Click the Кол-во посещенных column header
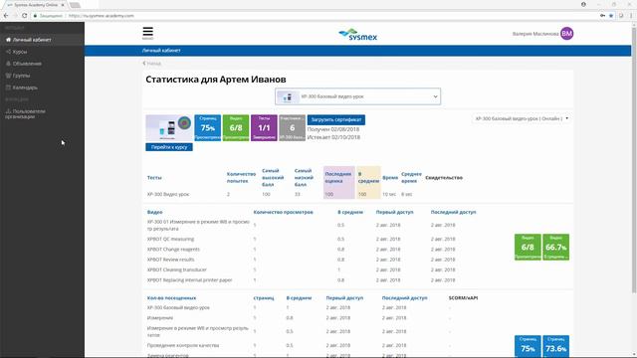This screenshot has height=358, width=637. tap(171, 298)
